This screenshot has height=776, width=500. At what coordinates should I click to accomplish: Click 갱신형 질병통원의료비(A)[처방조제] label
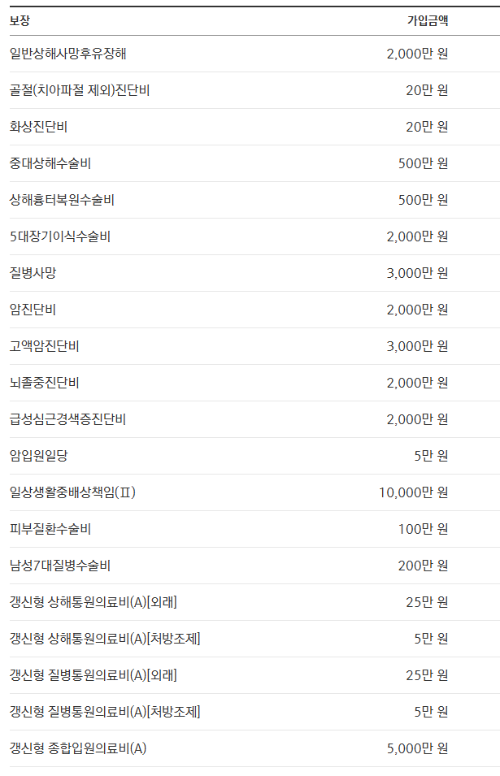(105, 712)
